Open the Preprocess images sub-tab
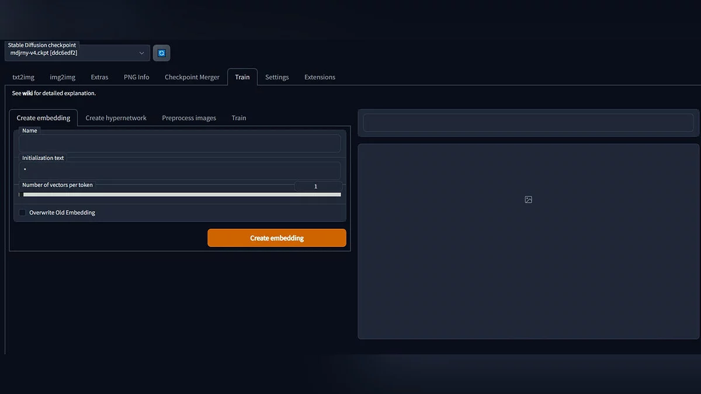The height and width of the screenshot is (394, 701). coord(189,118)
